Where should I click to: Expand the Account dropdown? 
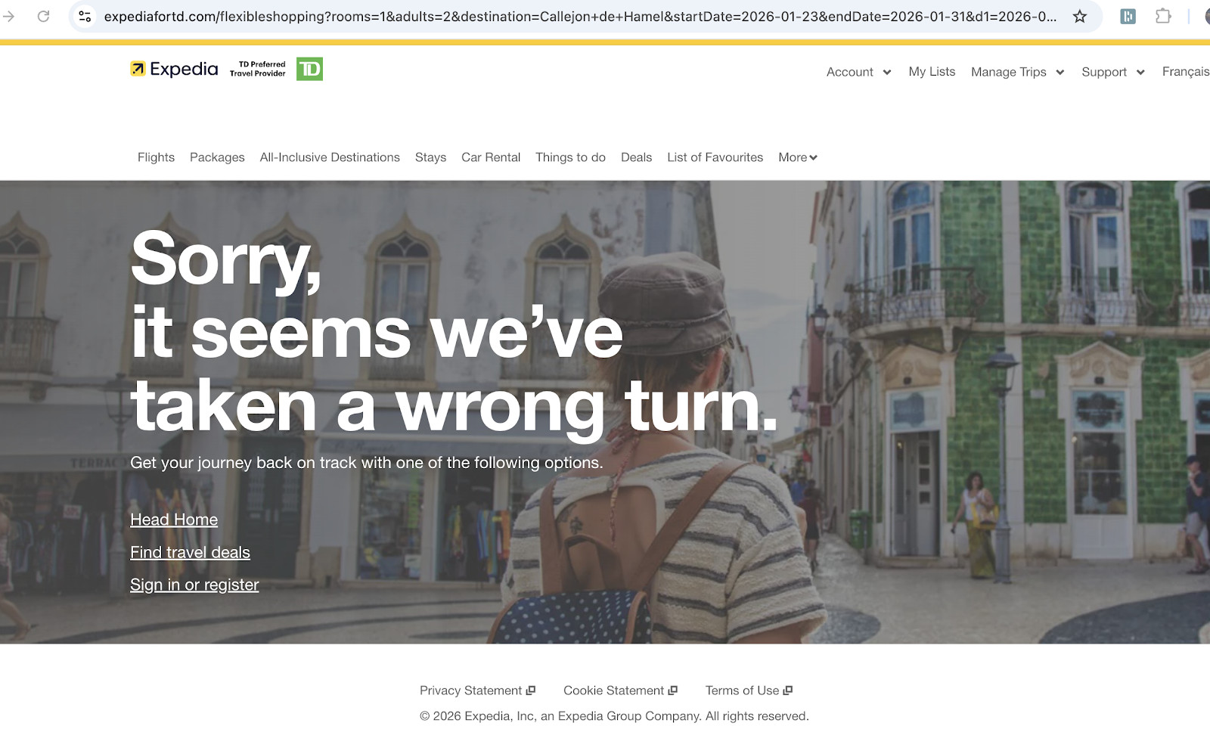tap(859, 72)
